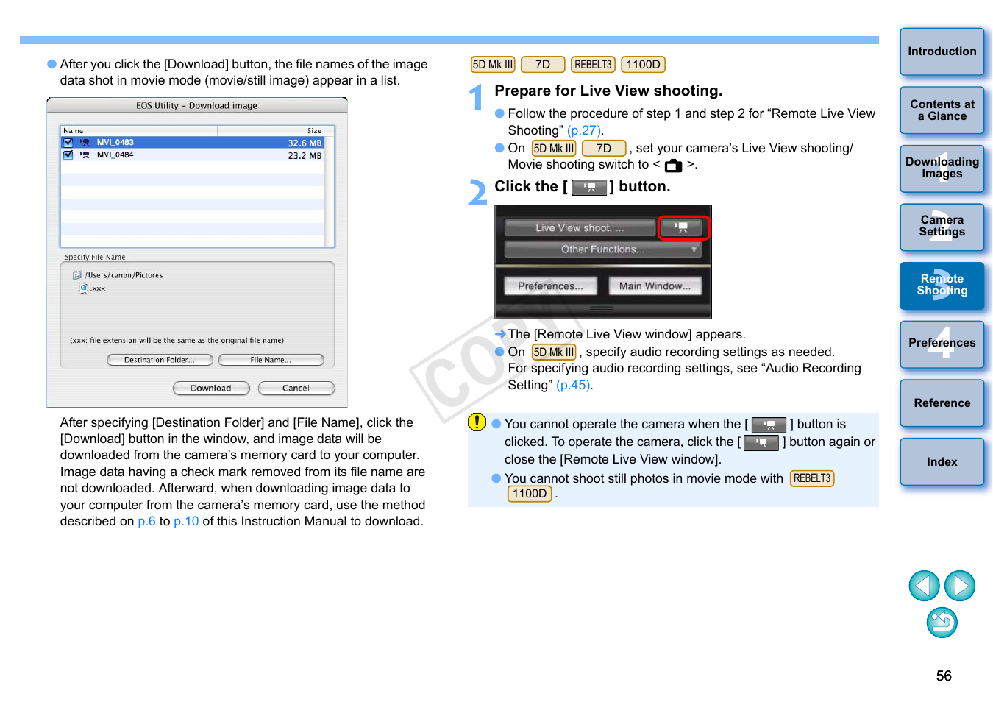
Task: Click the REBELT3 badge in the top row
Action: point(593,65)
